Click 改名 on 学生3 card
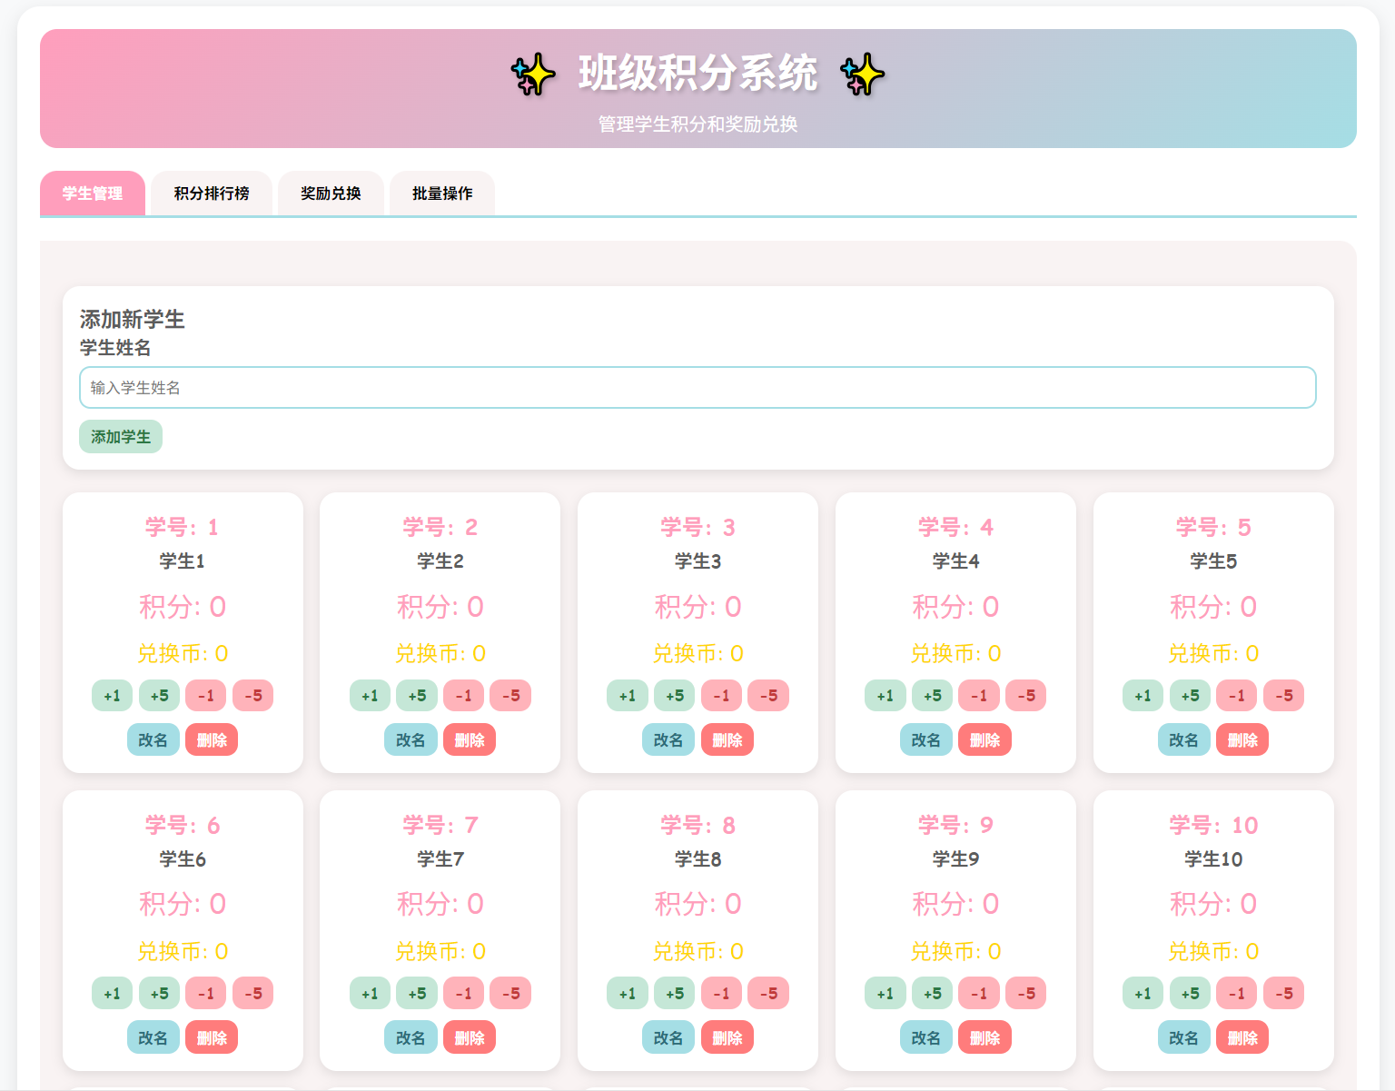This screenshot has width=1395, height=1091. click(x=668, y=740)
